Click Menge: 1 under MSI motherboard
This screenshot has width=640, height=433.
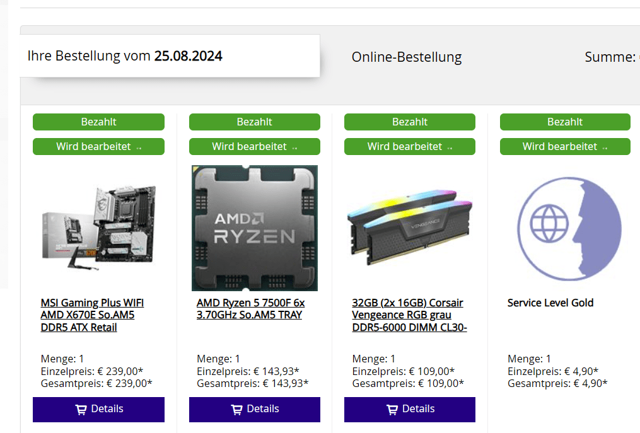[x=62, y=359]
